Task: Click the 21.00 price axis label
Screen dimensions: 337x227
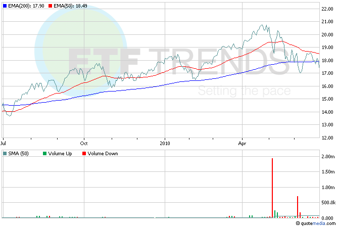Action: [x=327, y=22]
